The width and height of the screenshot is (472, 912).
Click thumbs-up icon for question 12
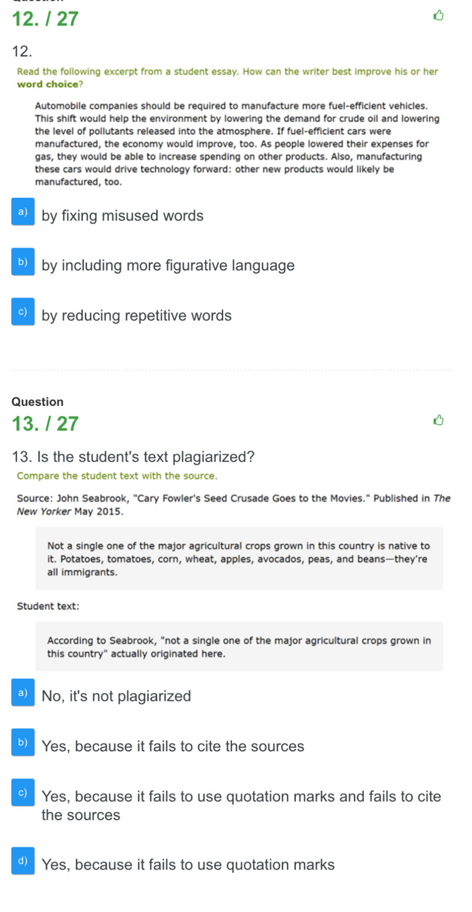coord(437,17)
